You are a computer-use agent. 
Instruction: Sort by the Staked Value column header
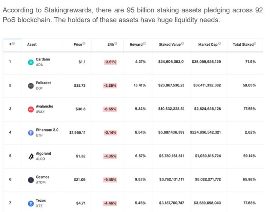coord(170,45)
